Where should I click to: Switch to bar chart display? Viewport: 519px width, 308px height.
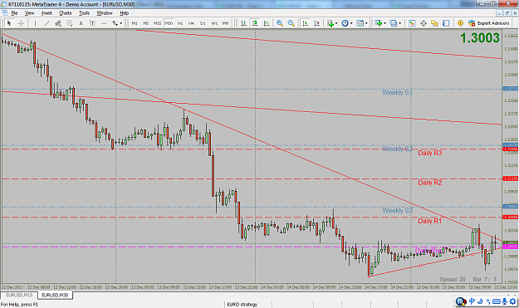pyautogui.click(x=243, y=23)
